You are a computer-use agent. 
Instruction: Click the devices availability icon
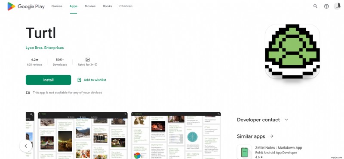(28, 93)
